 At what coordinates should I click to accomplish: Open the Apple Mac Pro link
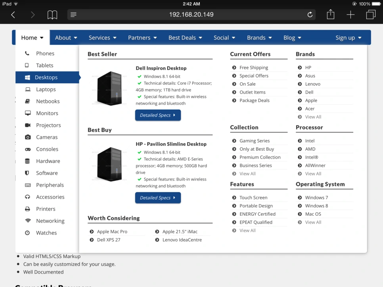coord(112,232)
